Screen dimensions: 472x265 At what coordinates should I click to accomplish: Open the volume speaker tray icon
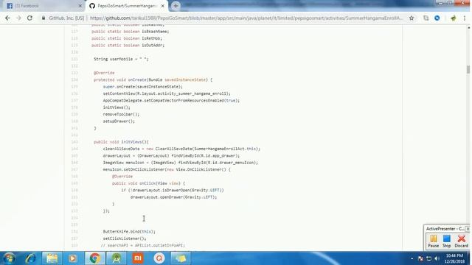pos(437,258)
